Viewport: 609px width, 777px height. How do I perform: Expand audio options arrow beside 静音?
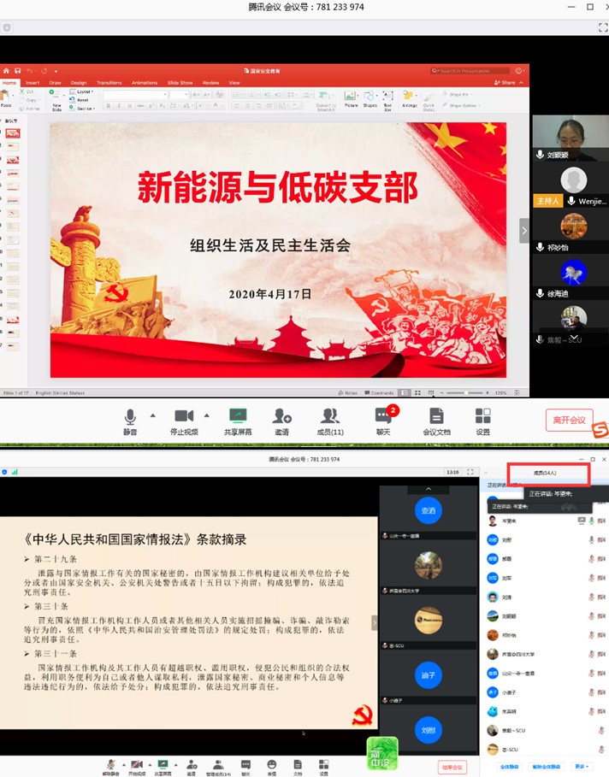pos(152,415)
